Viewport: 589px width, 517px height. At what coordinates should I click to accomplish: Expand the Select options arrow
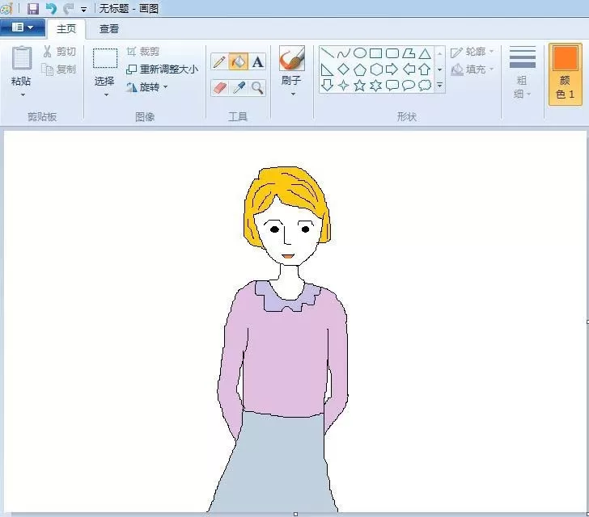[106, 95]
